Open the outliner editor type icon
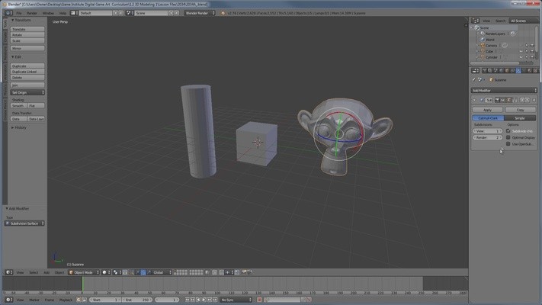 (476, 21)
